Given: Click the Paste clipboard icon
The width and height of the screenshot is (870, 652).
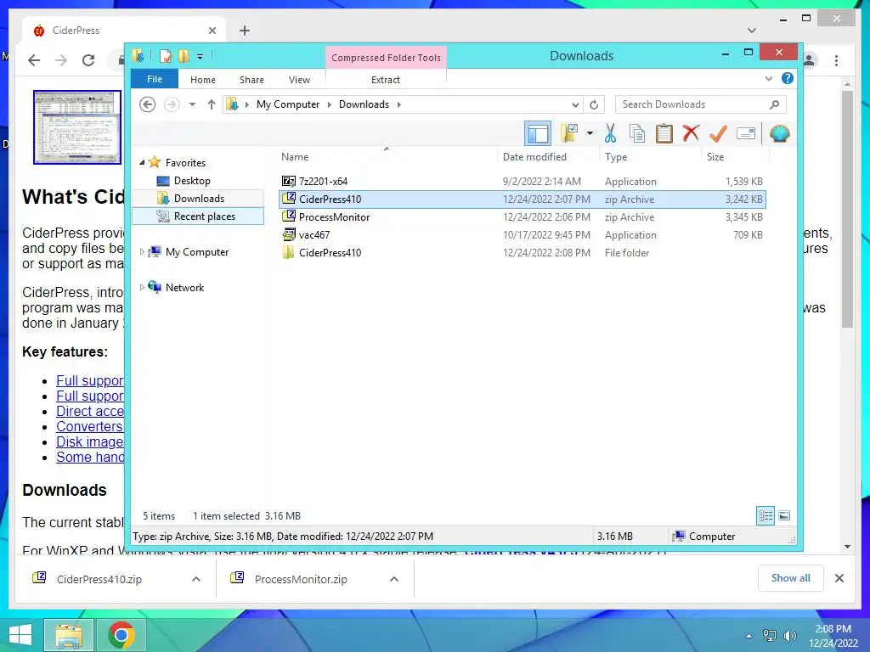Looking at the screenshot, I should (664, 133).
